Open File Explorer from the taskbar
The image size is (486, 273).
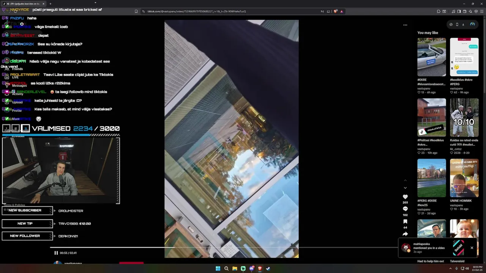pos(235,268)
